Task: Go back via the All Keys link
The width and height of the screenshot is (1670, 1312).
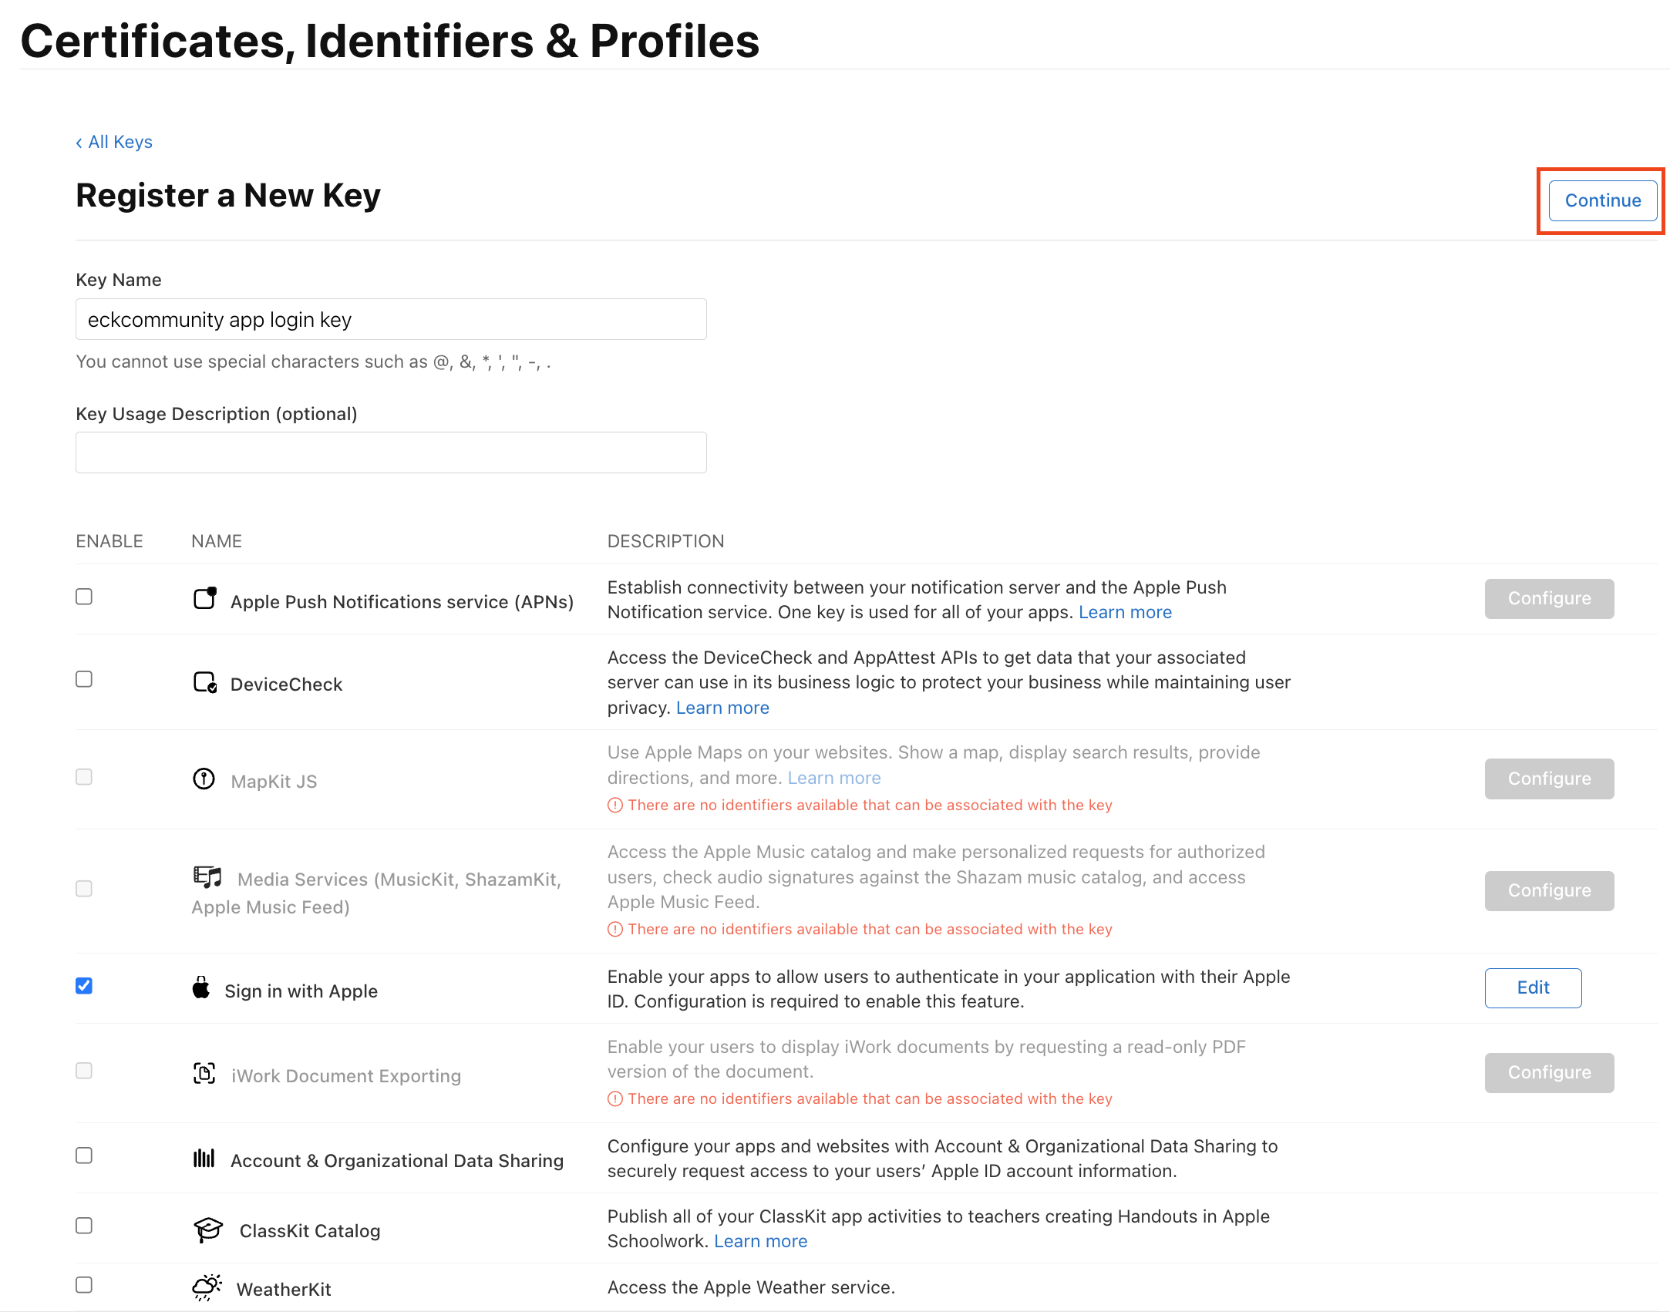Action: (115, 142)
